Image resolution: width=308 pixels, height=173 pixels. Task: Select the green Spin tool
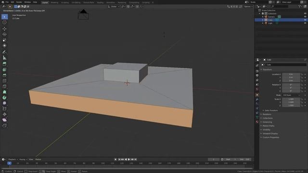[4, 98]
